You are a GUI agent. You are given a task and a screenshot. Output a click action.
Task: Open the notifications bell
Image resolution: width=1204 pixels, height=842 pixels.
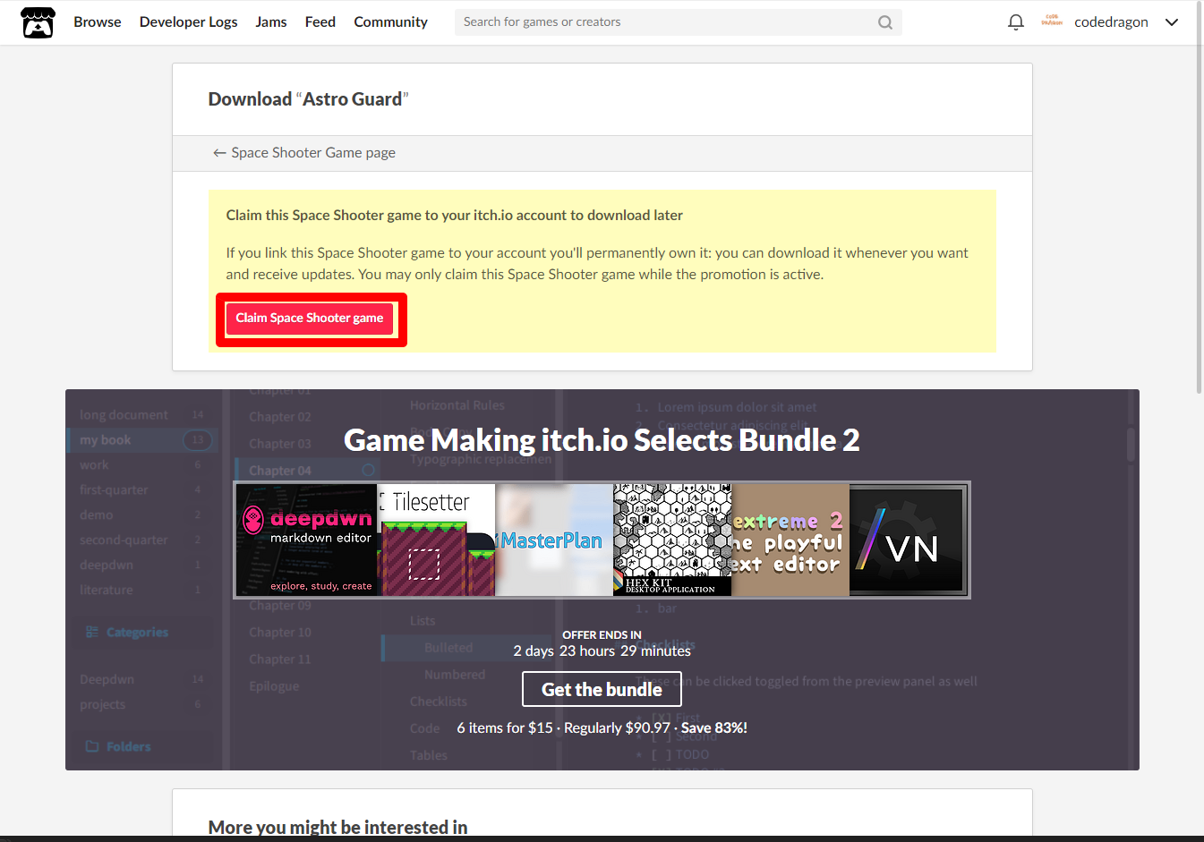click(x=1015, y=22)
